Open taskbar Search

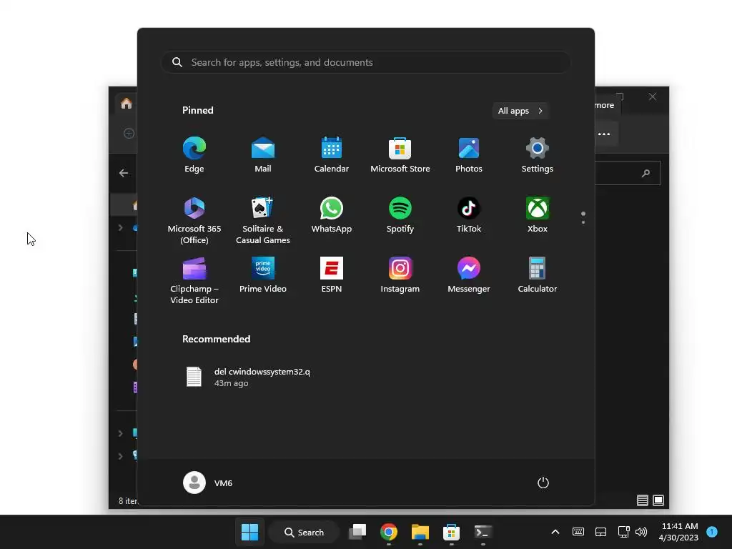pyautogui.click(x=305, y=532)
